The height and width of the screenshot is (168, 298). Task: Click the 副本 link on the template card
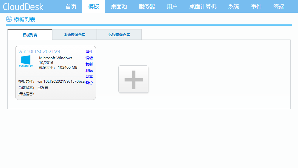pyautogui.click(x=89, y=77)
